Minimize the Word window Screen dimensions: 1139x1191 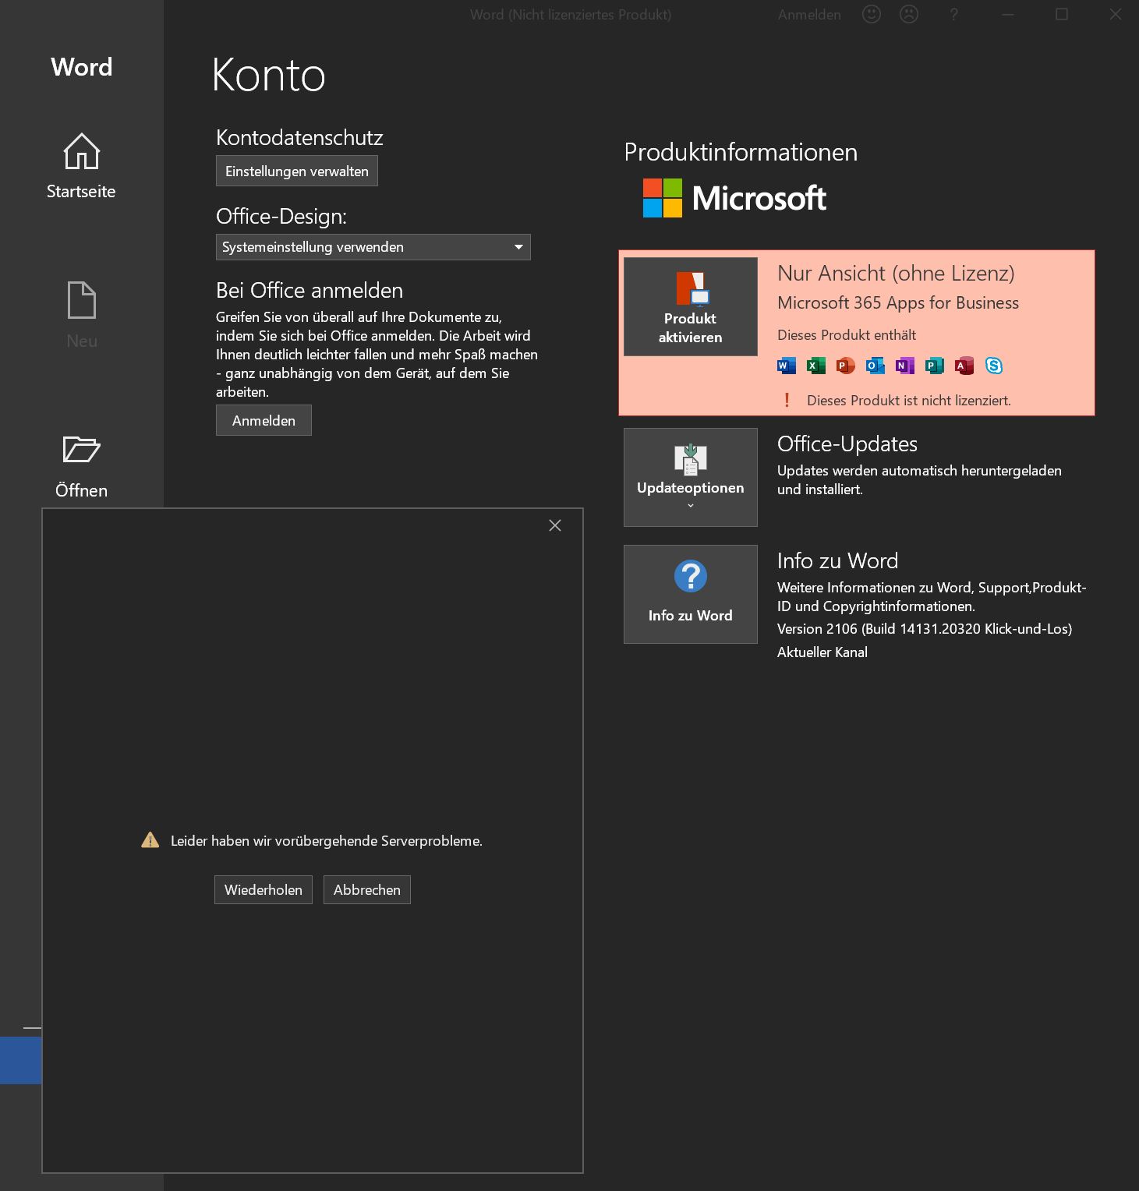pyautogui.click(x=1008, y=14)
